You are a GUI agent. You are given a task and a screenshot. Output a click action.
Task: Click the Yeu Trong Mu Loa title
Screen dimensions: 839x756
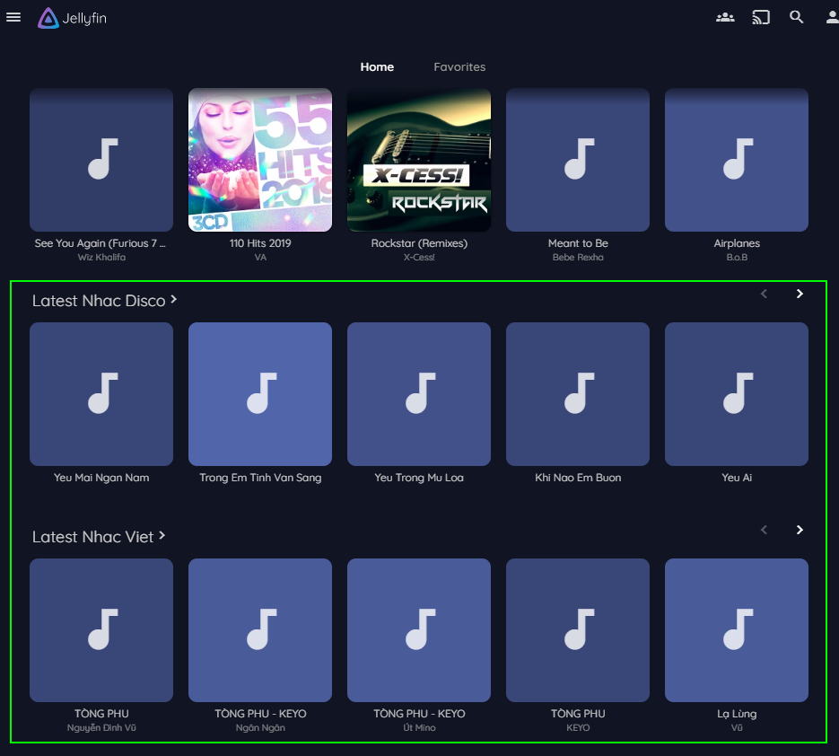pos(419,478)
